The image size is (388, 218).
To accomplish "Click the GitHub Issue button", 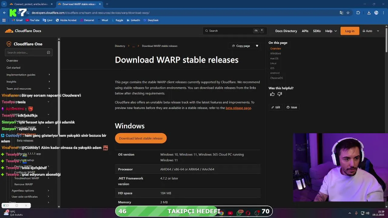I will [292, 107].
